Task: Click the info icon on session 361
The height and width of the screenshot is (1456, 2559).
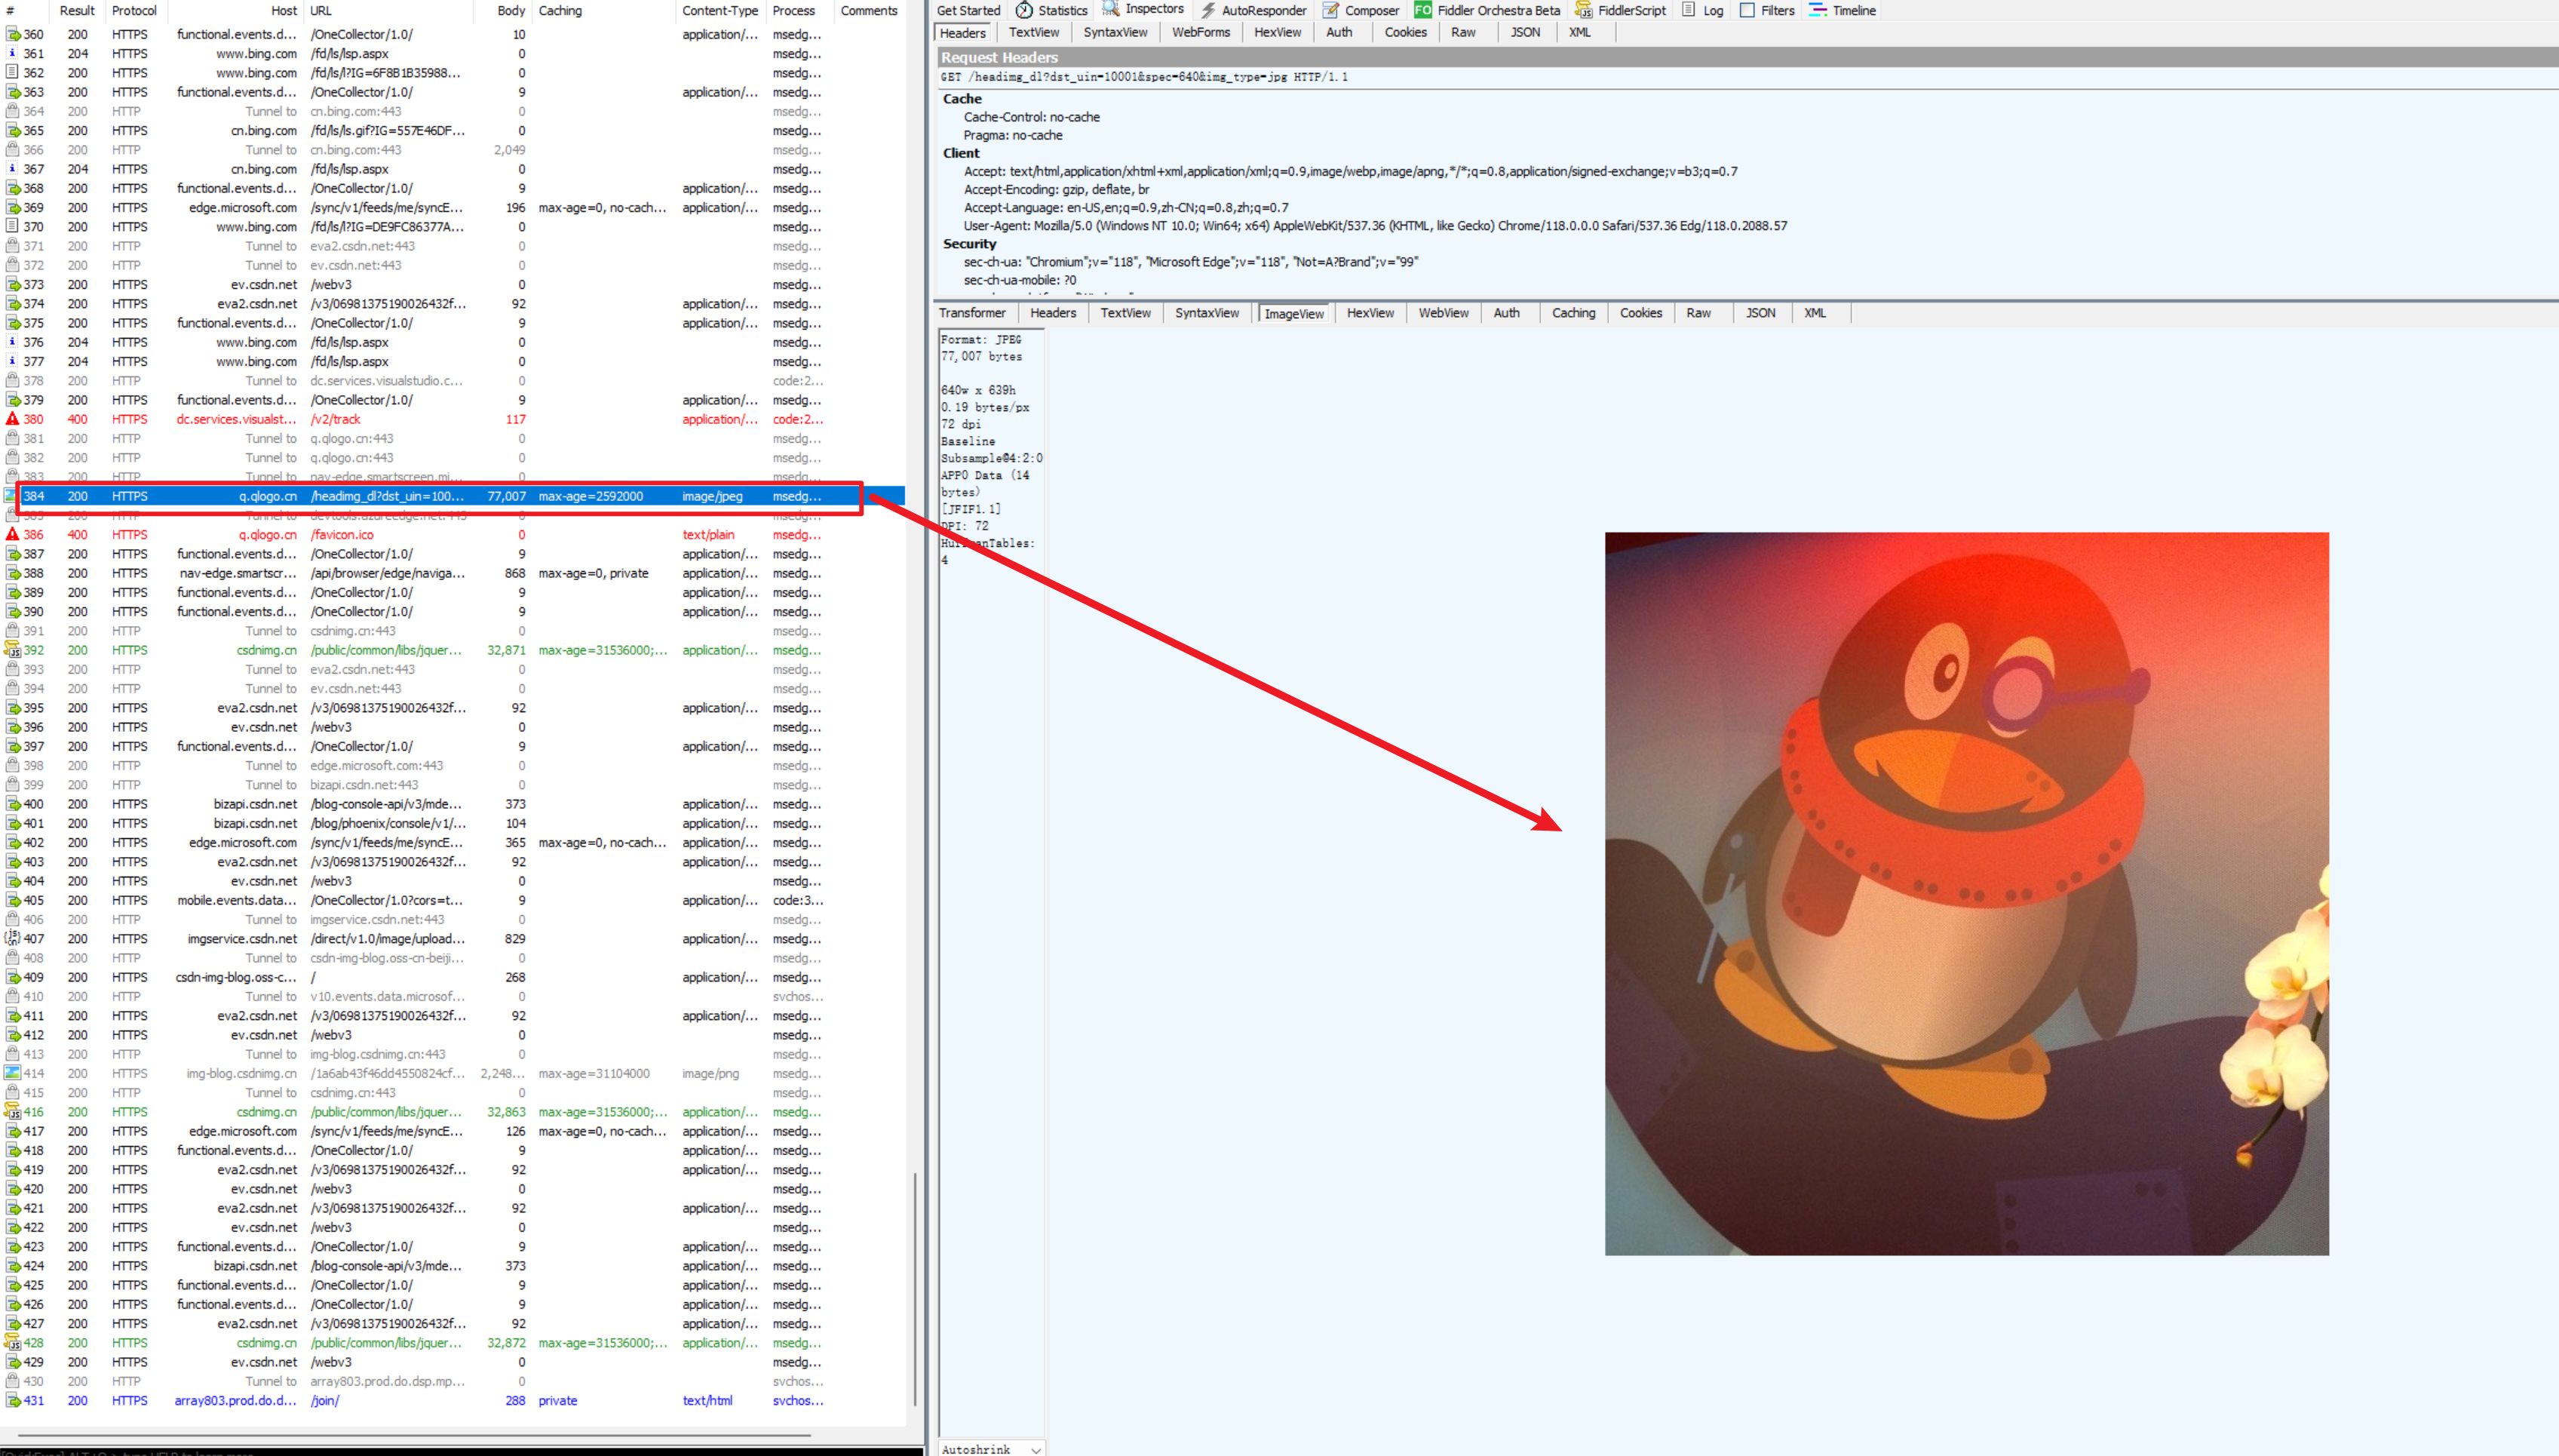Action: pyautogui.click(x=12, y=53)
